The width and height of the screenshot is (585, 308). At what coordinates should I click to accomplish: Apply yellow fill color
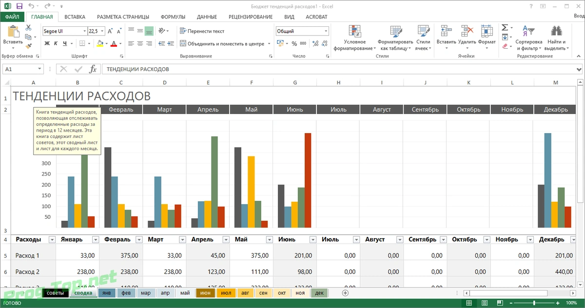(x=99, y=43)
